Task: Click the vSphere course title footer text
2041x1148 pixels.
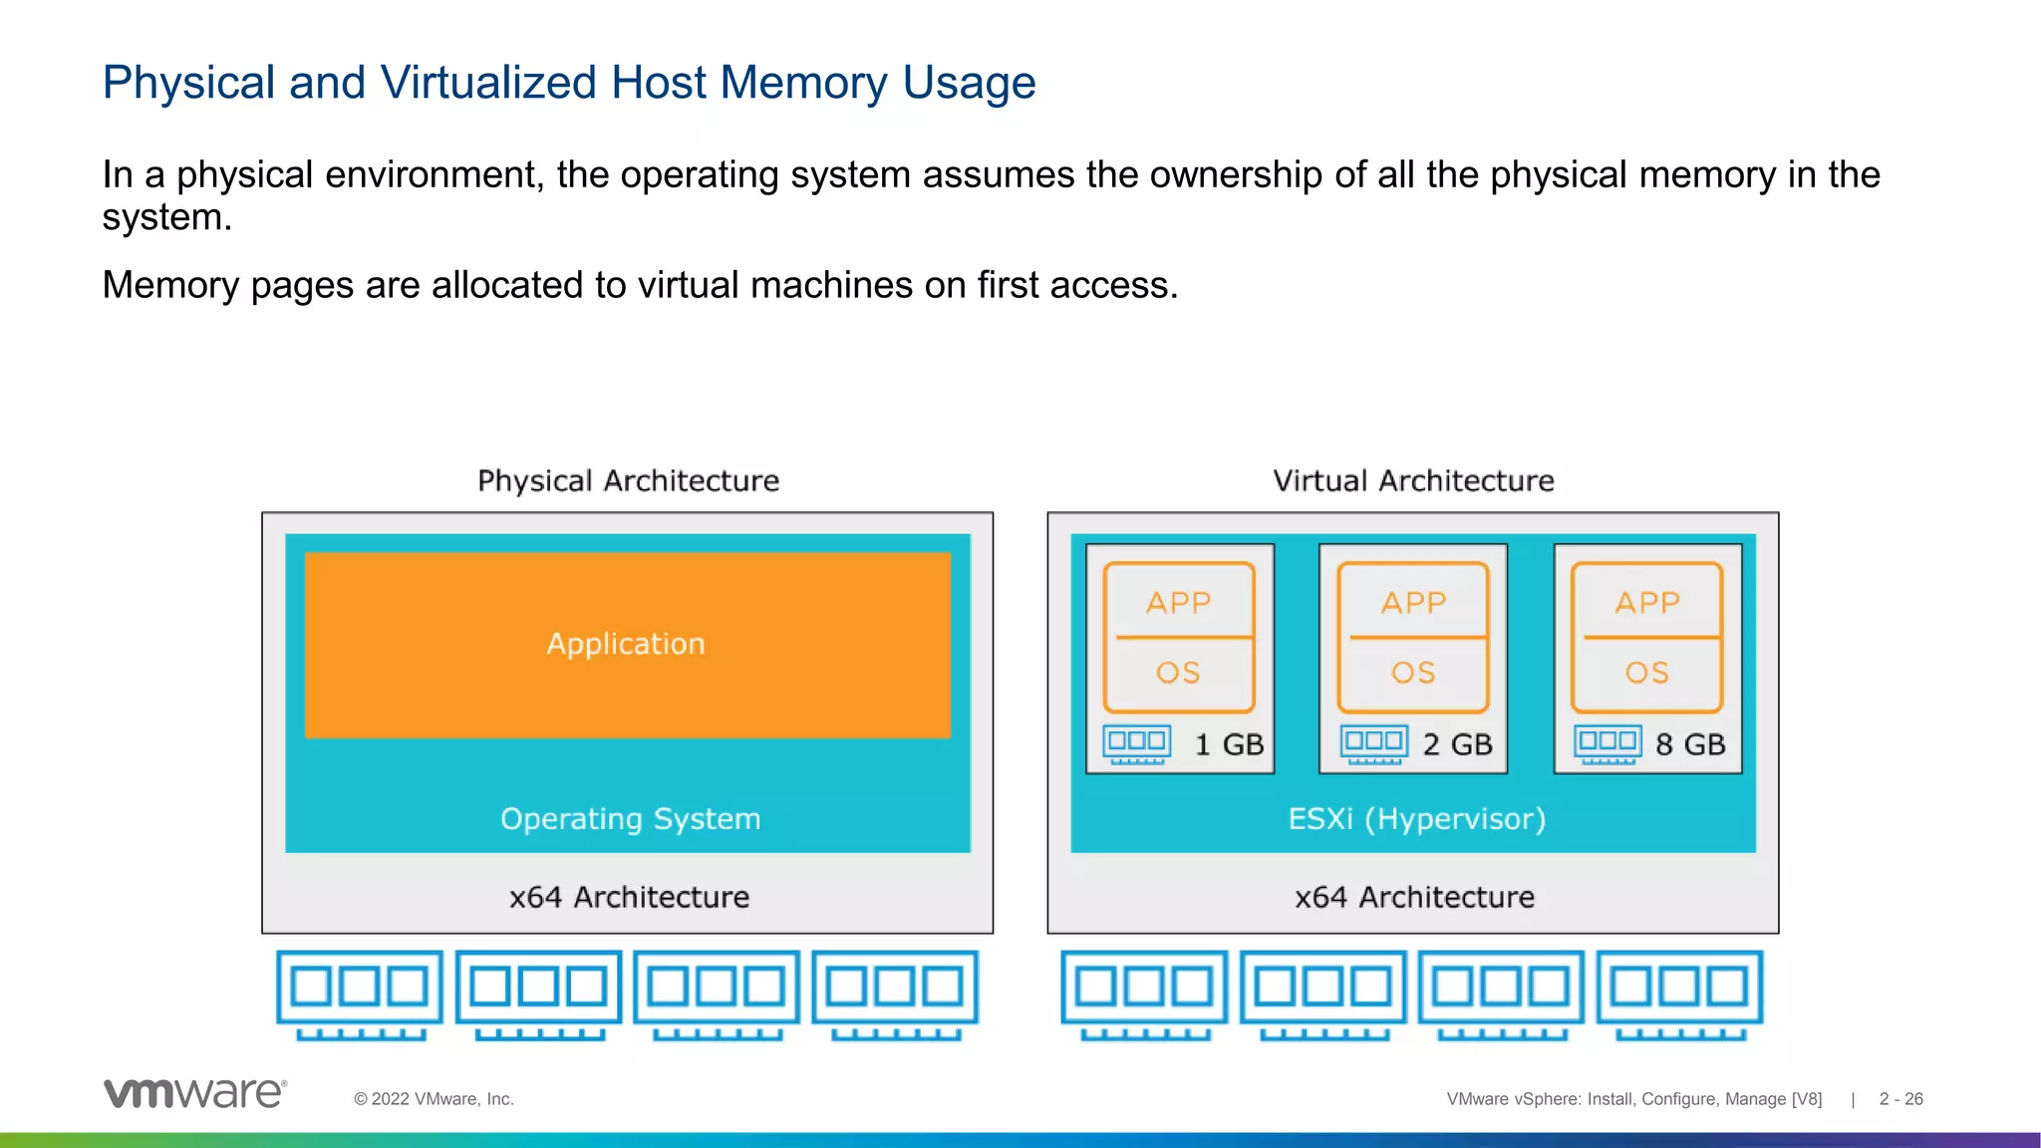Action: pos(1633,1099)
